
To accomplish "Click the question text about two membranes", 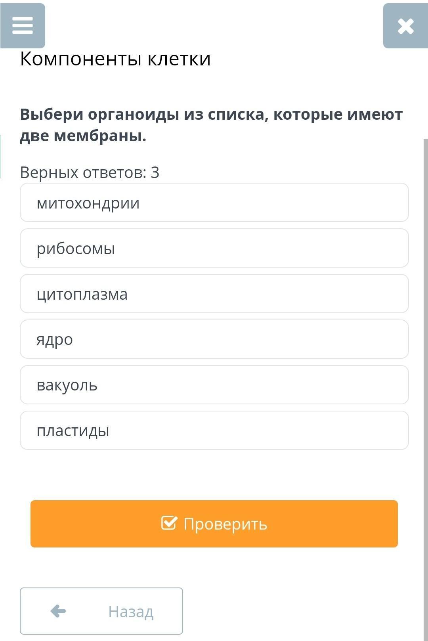I will pos(211,125).
